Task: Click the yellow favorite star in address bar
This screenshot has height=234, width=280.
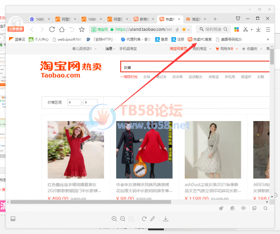Action: tap(184, 29)
